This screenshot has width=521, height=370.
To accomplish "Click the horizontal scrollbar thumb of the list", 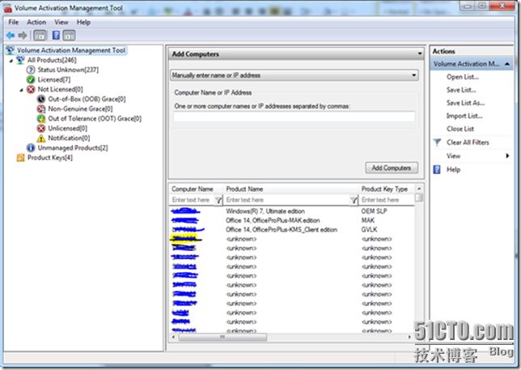I will pyautogui.click(x=222, y=337).
